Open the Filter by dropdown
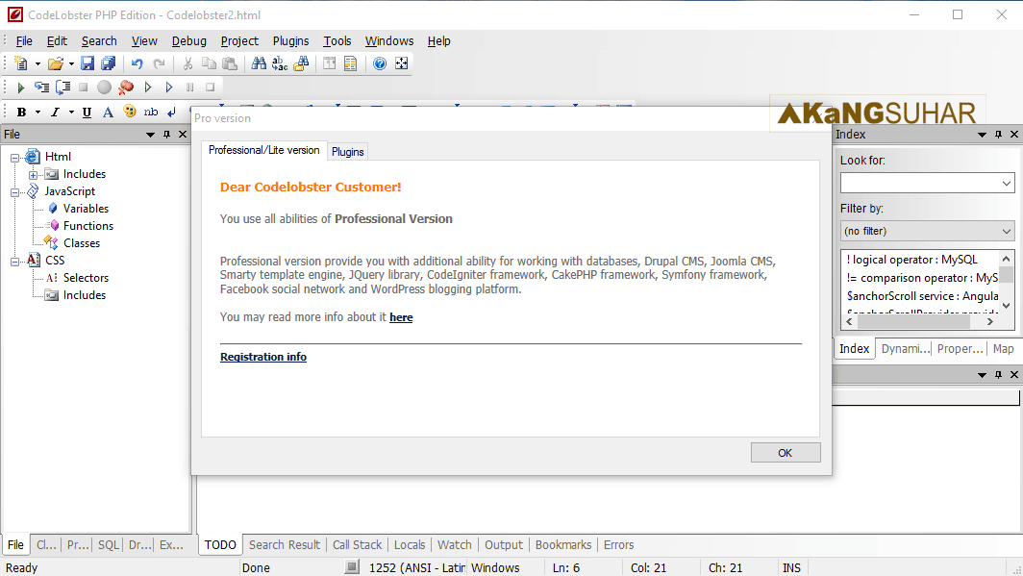Screen dimensions: 1023x576 coord(927,231)
